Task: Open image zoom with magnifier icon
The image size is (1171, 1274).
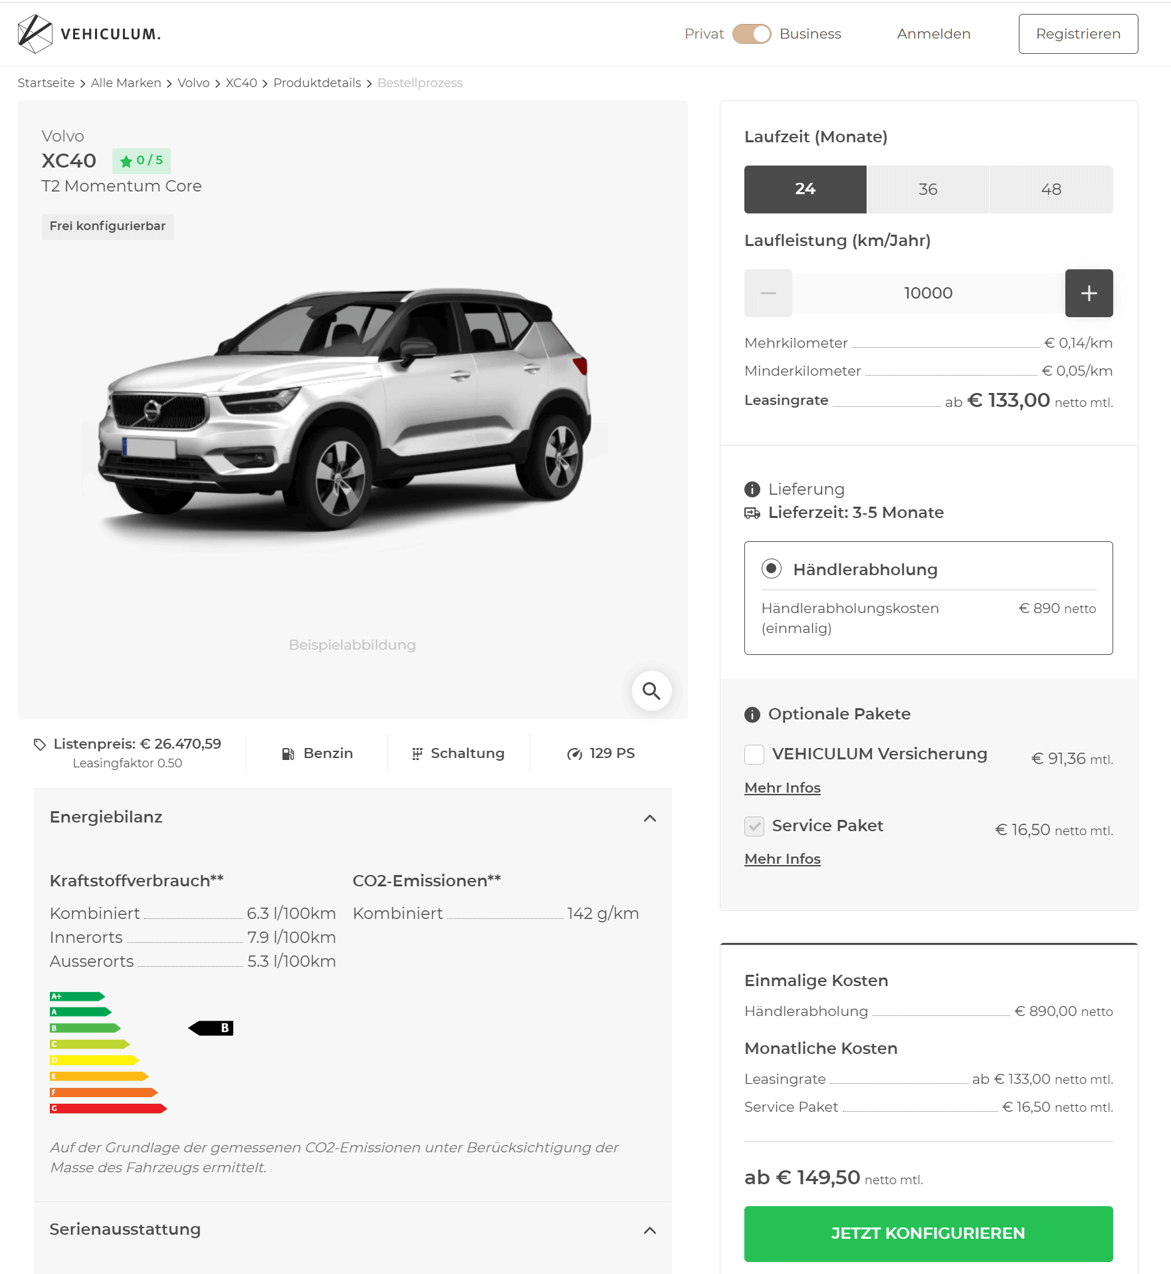Action: tap(651, 691)
